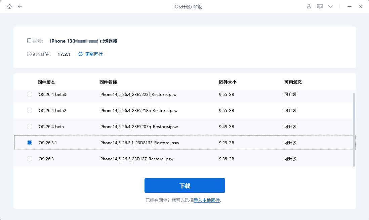Screen dimensions: 369x220
Task: Click the refresh icon next to 更新固件
Action: 80,54
